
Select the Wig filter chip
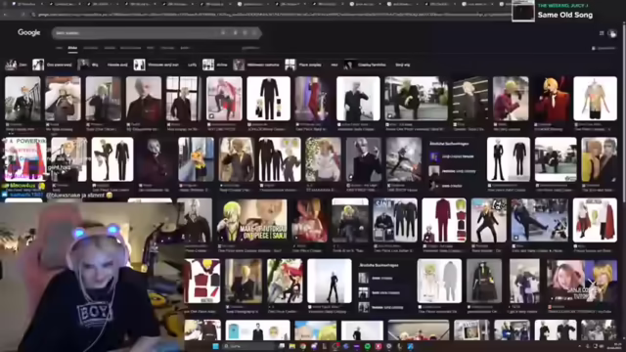click(89, 65)
